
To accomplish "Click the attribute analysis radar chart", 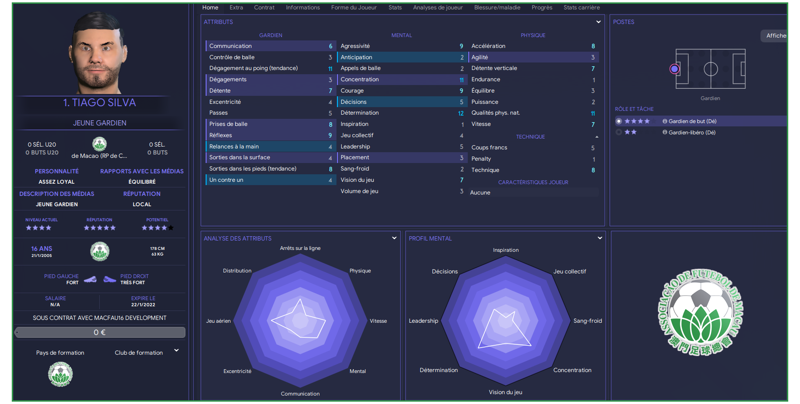I will [300, 321].
